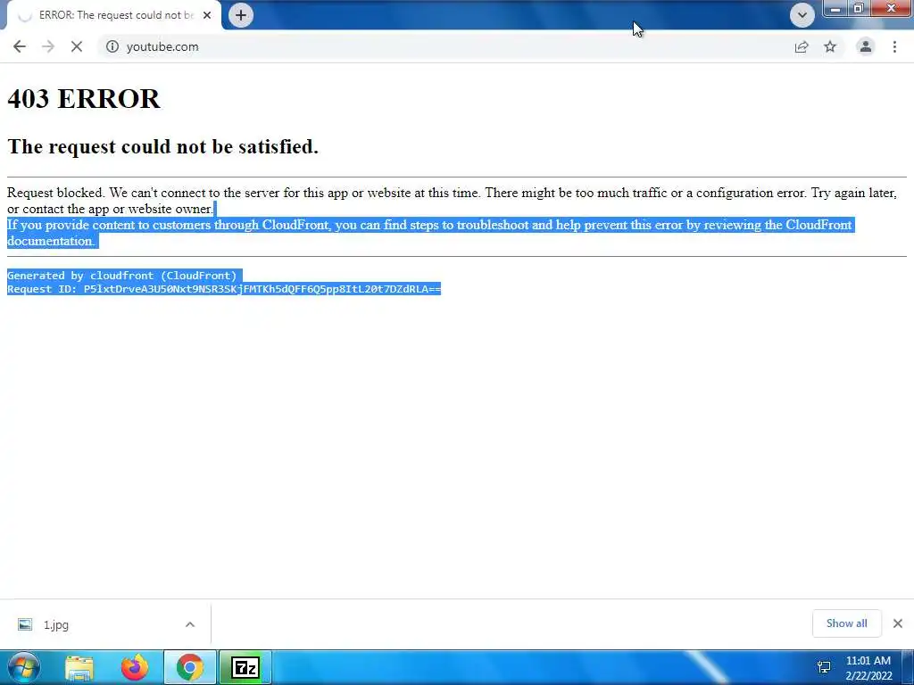
Task: Share this page via the share icon
Action: [x=802, y=46]
